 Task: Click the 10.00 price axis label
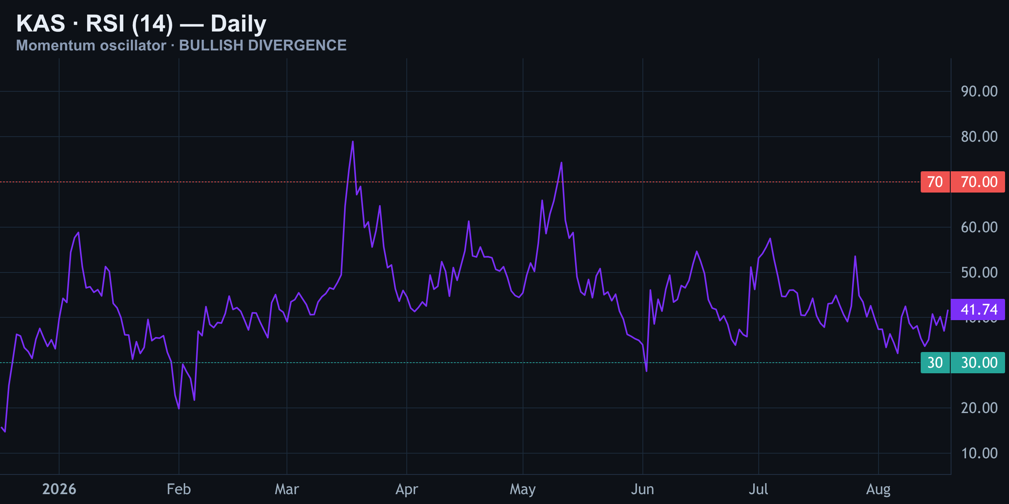979,453
